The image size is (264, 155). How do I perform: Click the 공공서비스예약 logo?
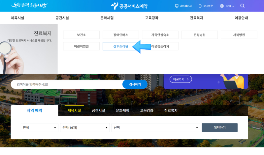pyautogui.click(x=129, y=6)
